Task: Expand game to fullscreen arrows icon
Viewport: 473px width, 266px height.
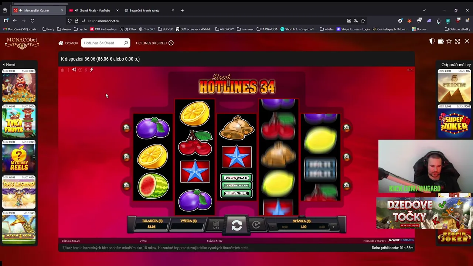Action: pos(457,41)
